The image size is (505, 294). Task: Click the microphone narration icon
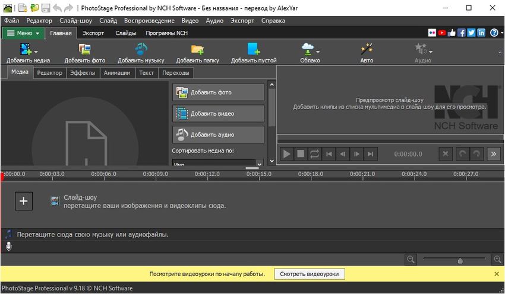(x=9, y=247)
